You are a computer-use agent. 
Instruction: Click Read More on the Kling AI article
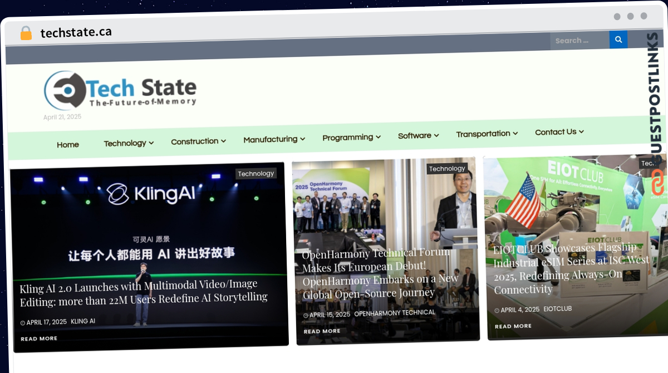(x=39, y=338)
